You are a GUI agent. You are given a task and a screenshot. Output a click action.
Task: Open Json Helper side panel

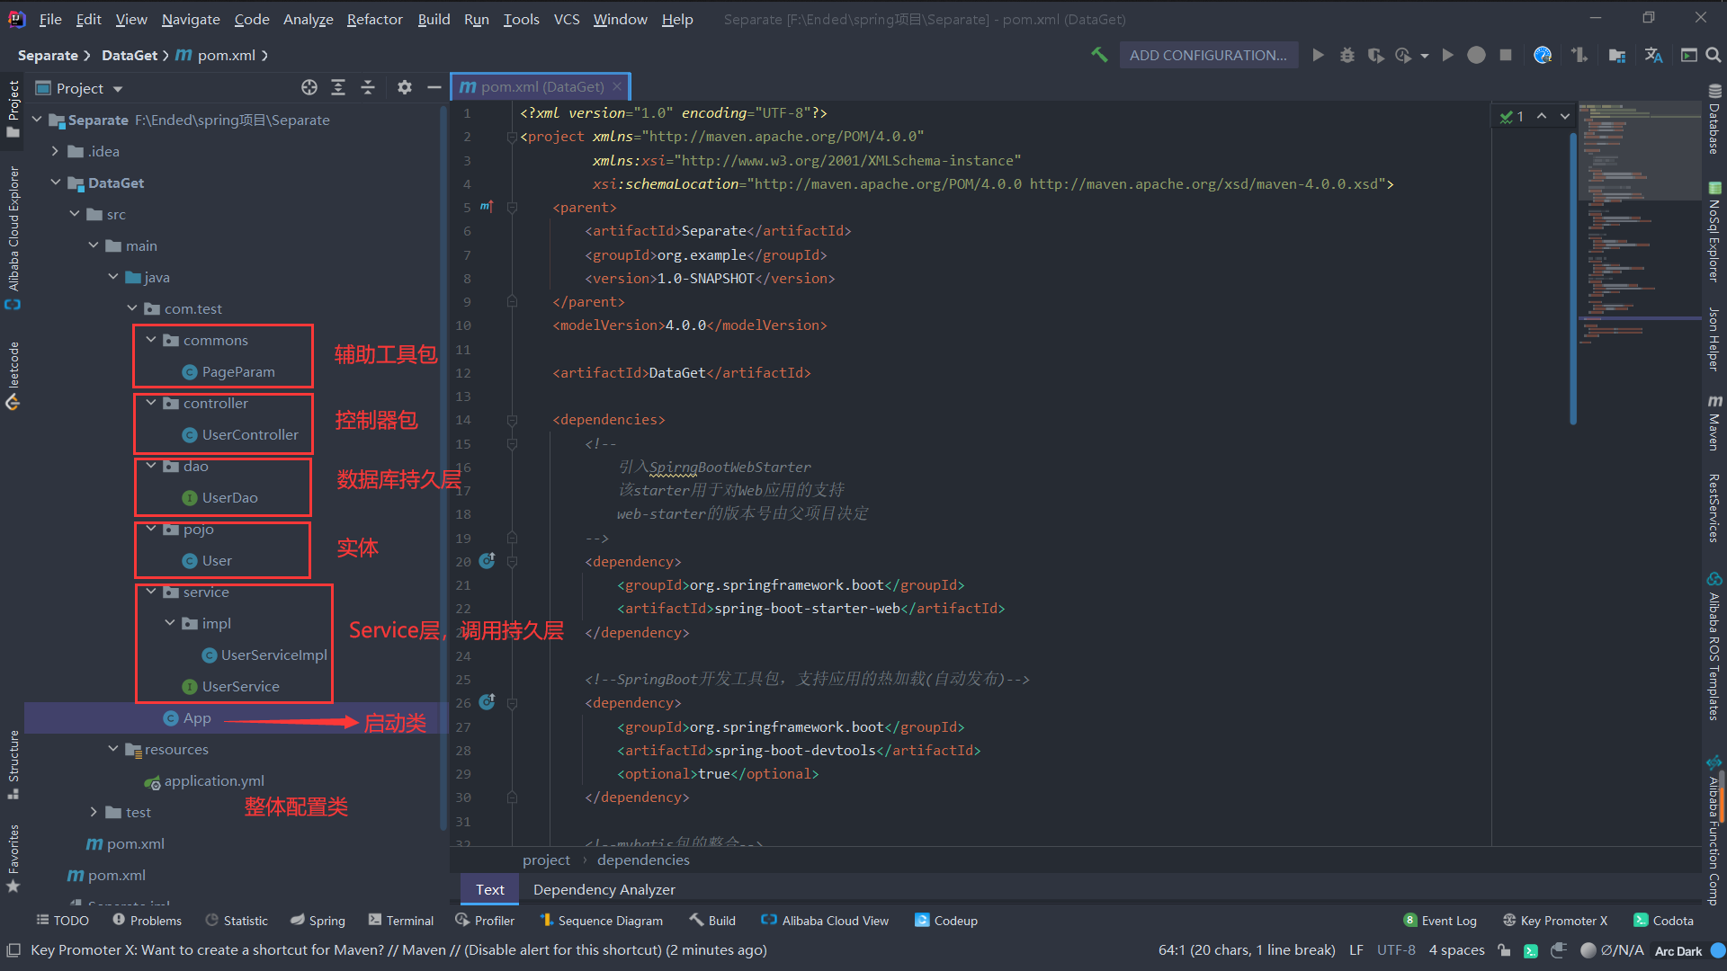pos(1714,339)
